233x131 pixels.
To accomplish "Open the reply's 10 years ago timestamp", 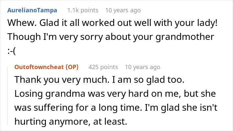I will point(142,67).
